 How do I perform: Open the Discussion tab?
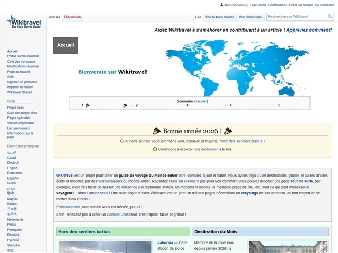[x=72, y=17]
